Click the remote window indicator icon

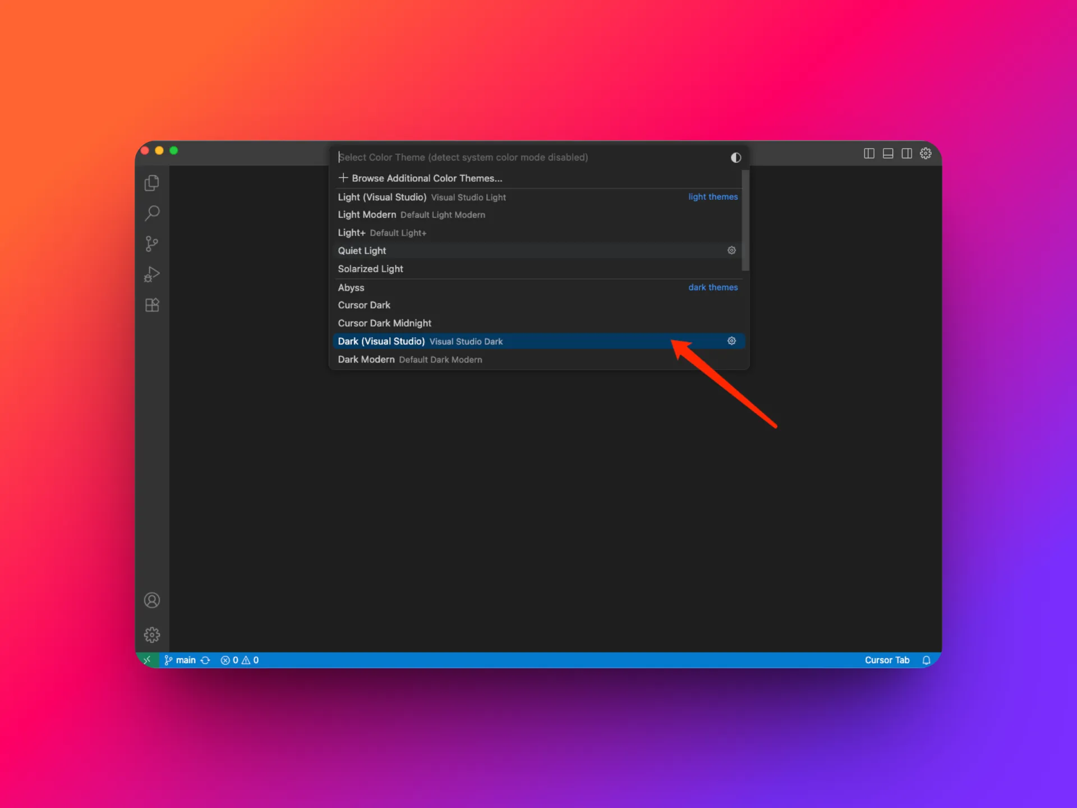tap(147, 660)
